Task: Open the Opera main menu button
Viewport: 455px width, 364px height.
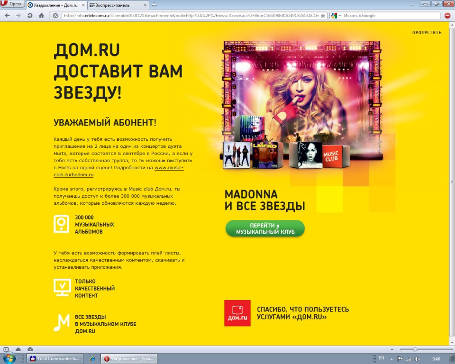Action: (x=12, y=4)
